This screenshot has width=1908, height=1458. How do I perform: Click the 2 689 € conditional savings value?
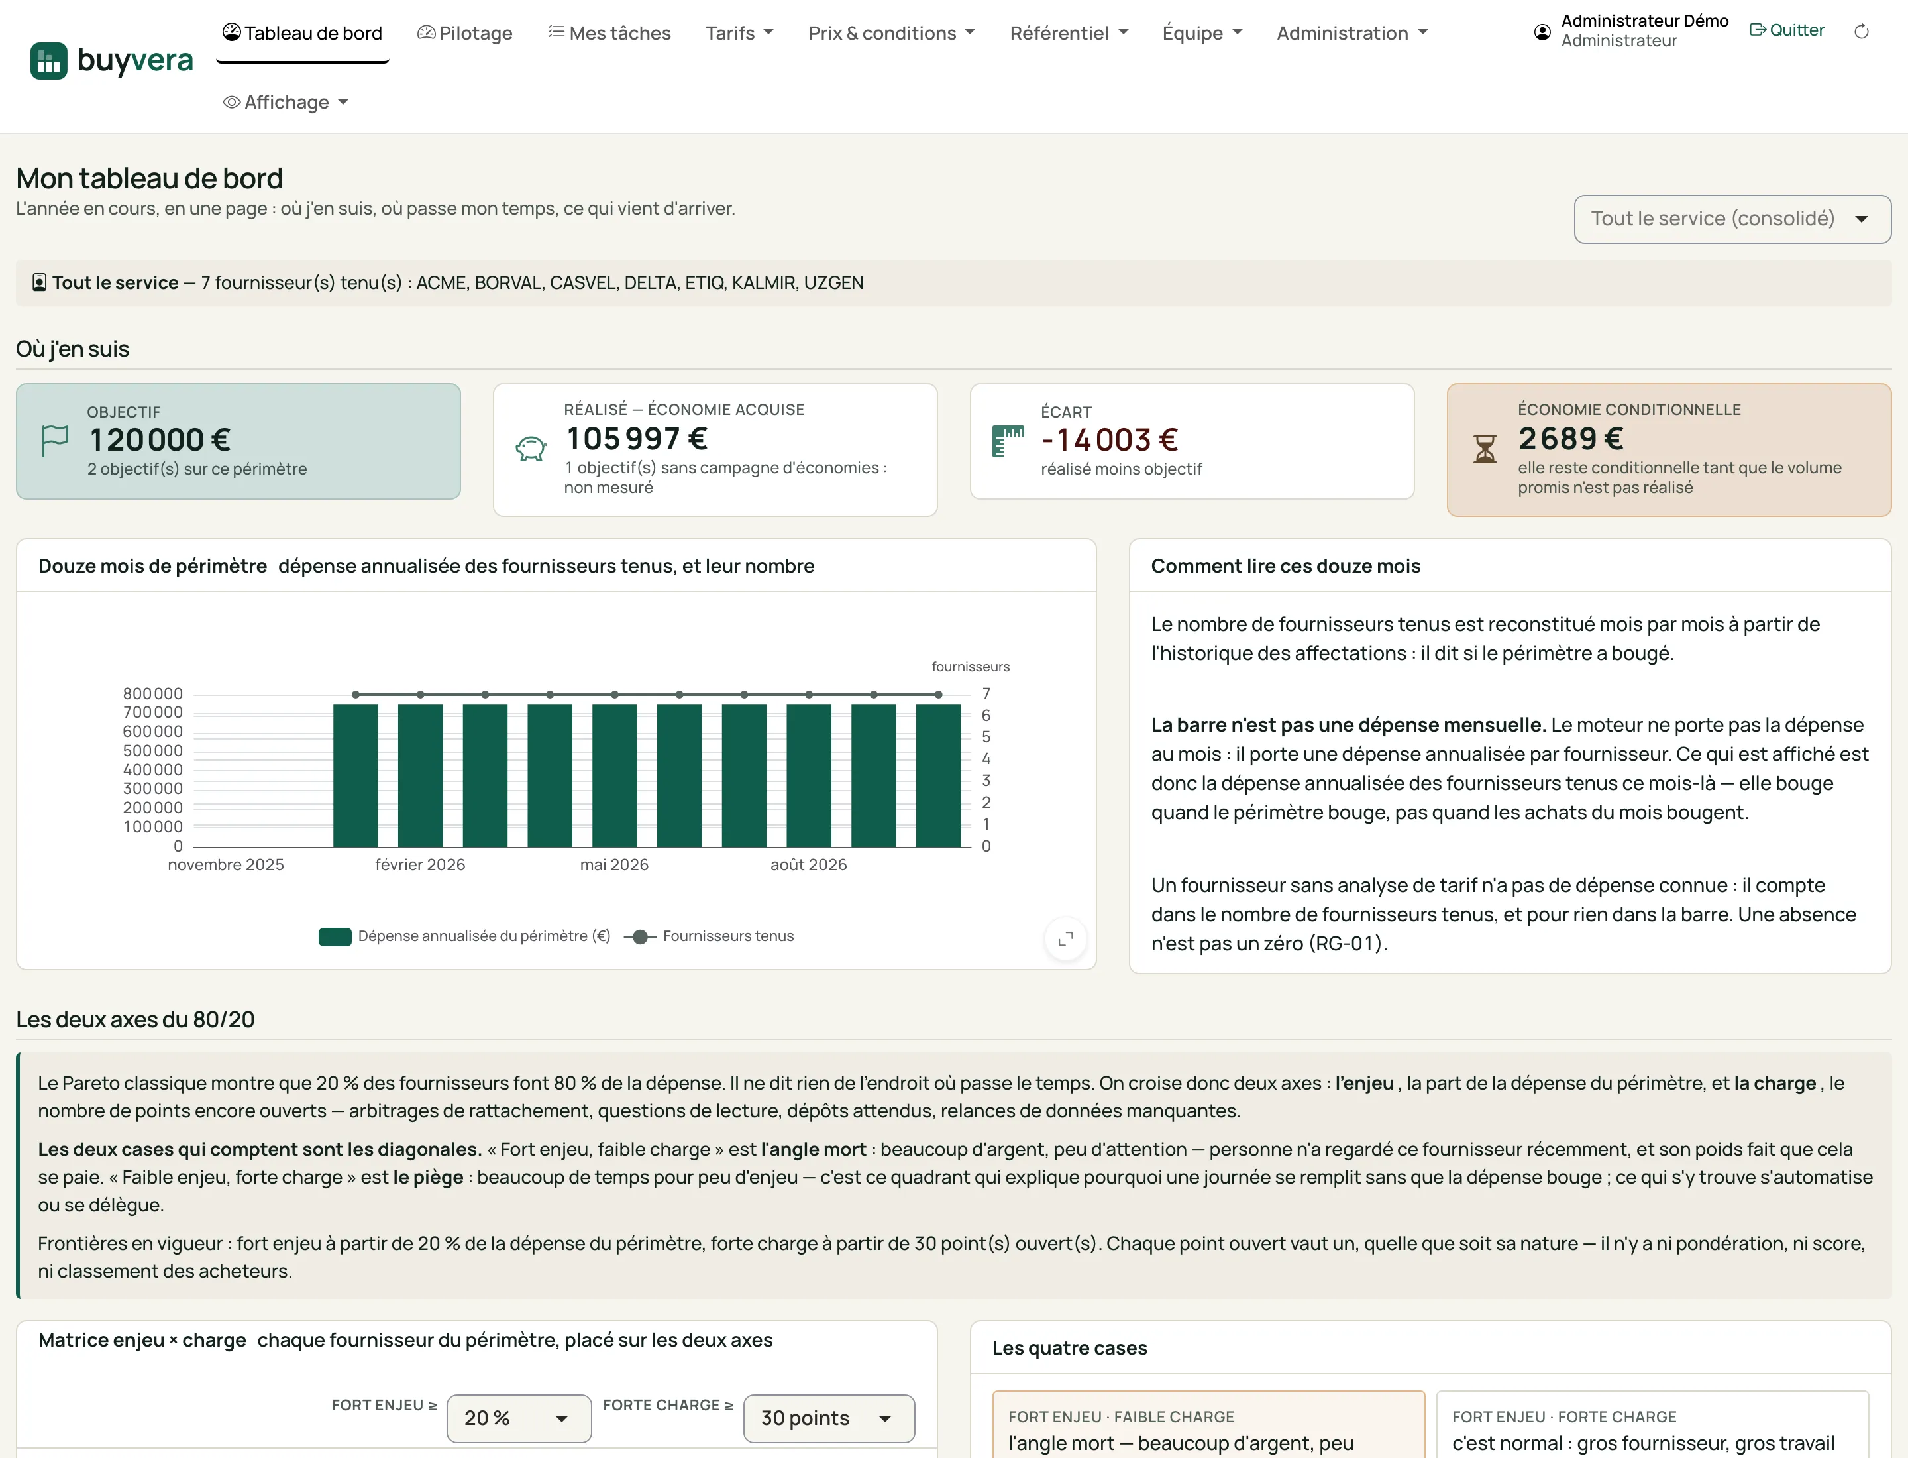pos(1571,438)
